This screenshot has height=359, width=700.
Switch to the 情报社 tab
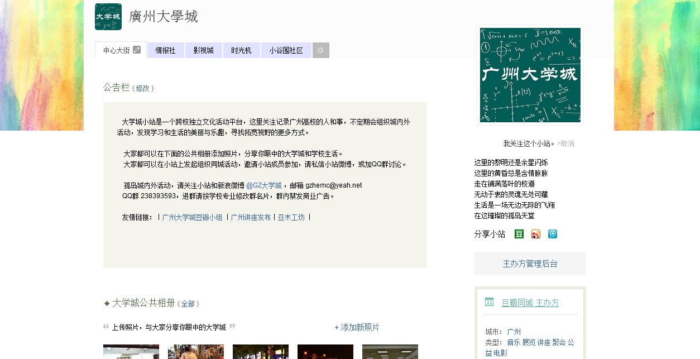[165, 50]
